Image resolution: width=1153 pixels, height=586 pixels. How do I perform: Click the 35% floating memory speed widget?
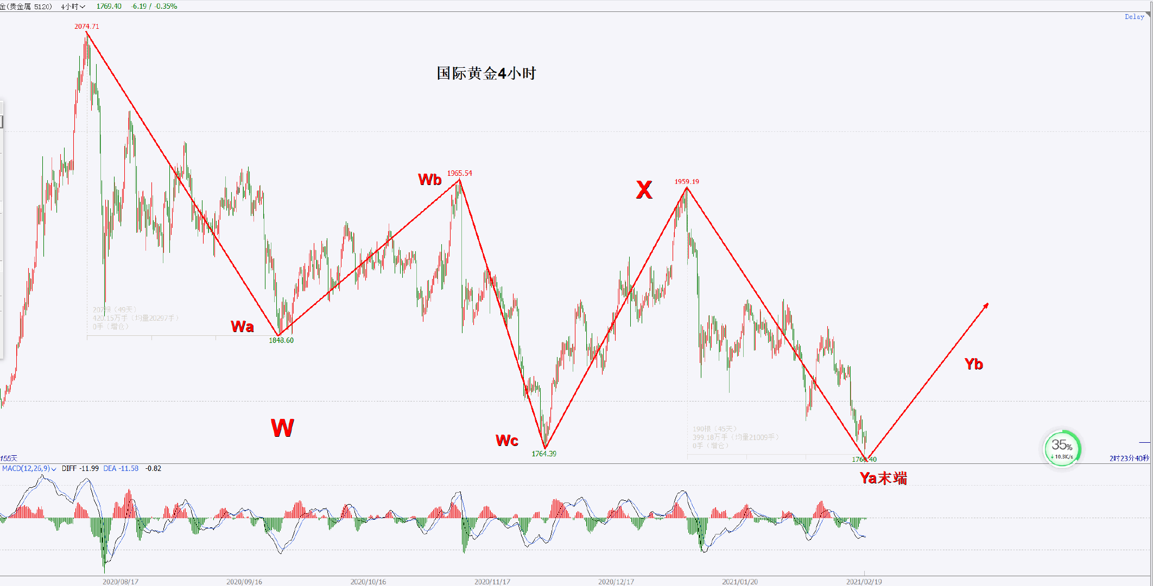coord(1062,449)
